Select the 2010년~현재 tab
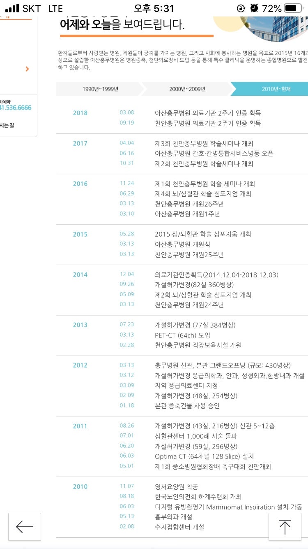 pos(276,89)
